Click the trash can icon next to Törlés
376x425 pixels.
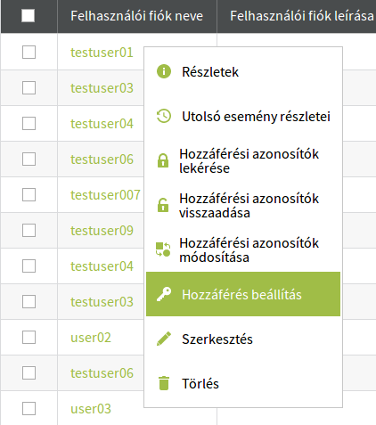pos(164,383)
